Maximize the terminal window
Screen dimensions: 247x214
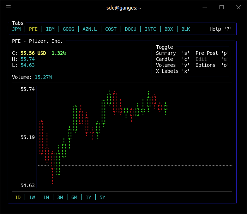[x=222, y=7]
